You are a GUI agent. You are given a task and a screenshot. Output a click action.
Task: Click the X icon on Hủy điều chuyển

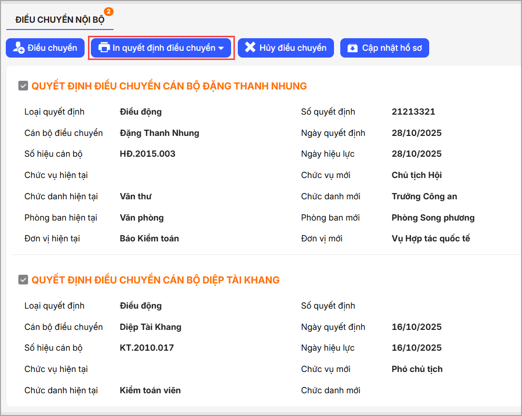point(250,47)
